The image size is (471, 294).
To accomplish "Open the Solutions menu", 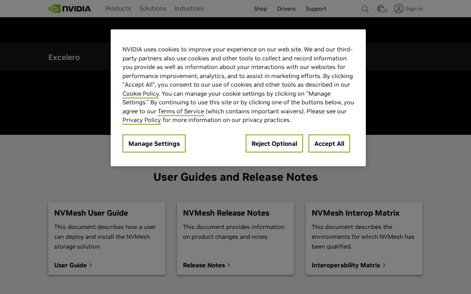I will 153,9.
